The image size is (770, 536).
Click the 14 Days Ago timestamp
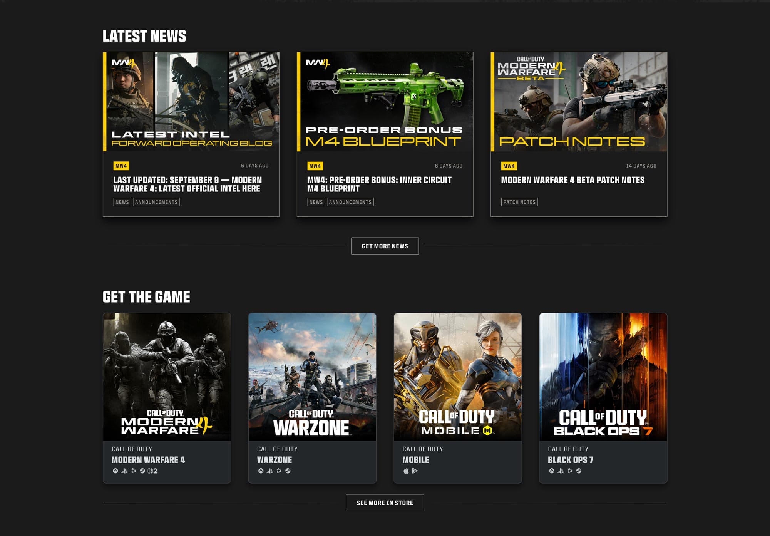[641, 166]
